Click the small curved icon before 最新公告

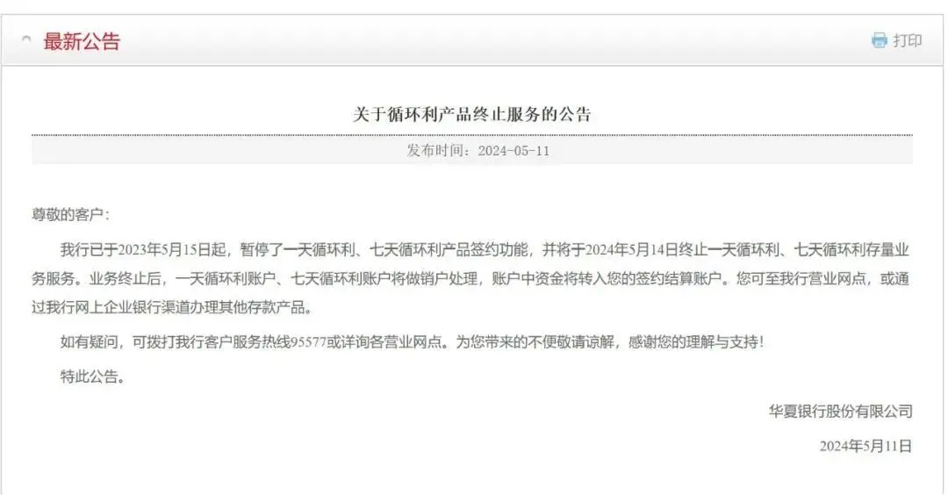click(26, 39)
